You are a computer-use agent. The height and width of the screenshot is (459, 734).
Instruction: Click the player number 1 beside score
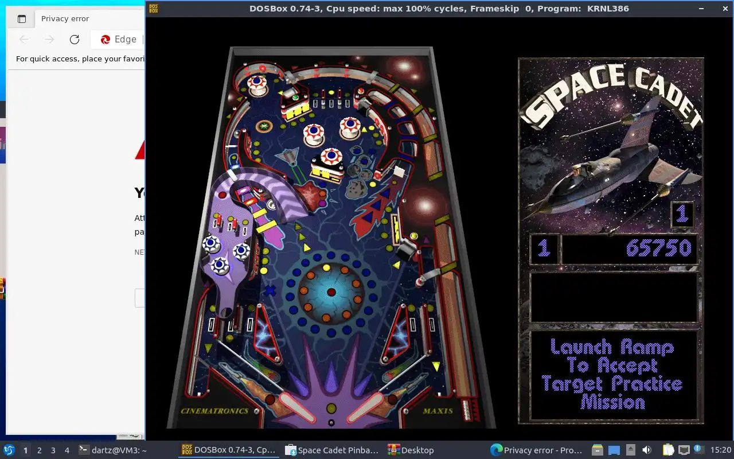544,249
